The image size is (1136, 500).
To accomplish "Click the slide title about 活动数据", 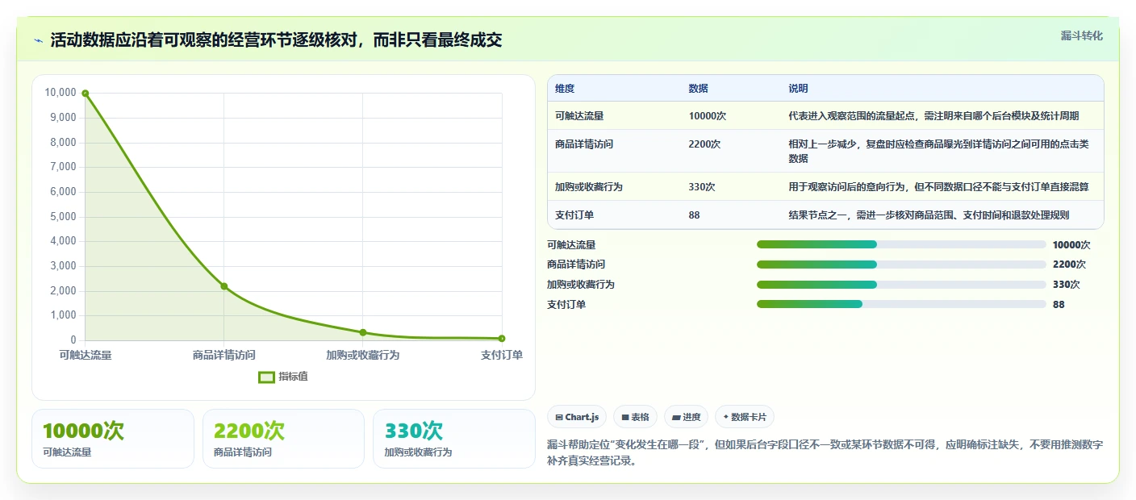I will click(276, 40).
